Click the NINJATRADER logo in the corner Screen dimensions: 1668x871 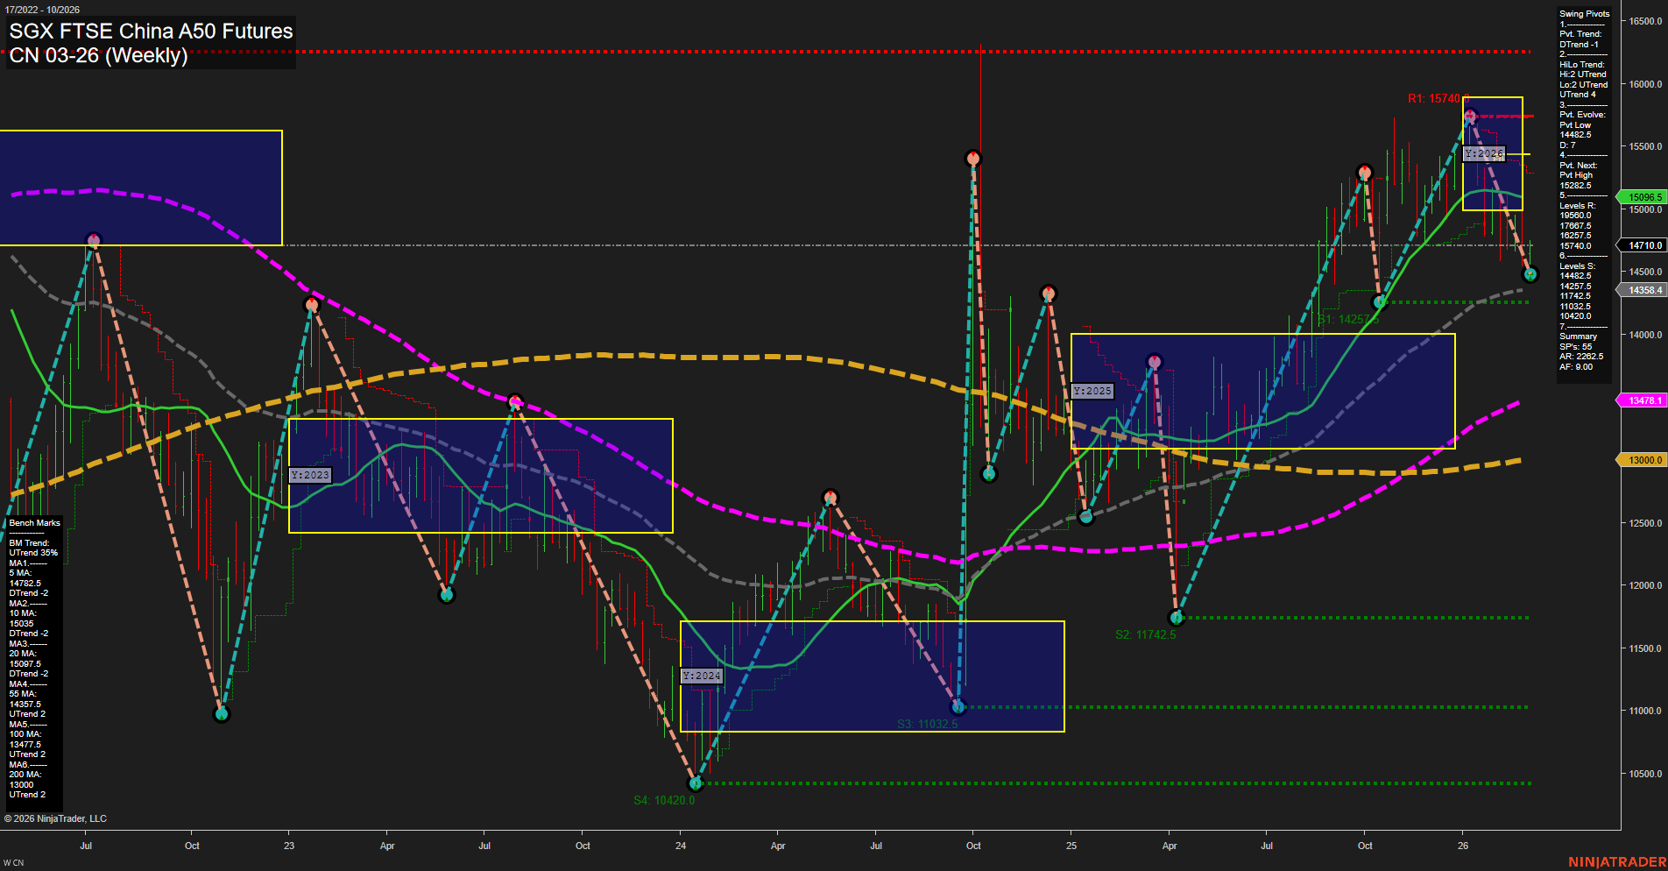1618,862
